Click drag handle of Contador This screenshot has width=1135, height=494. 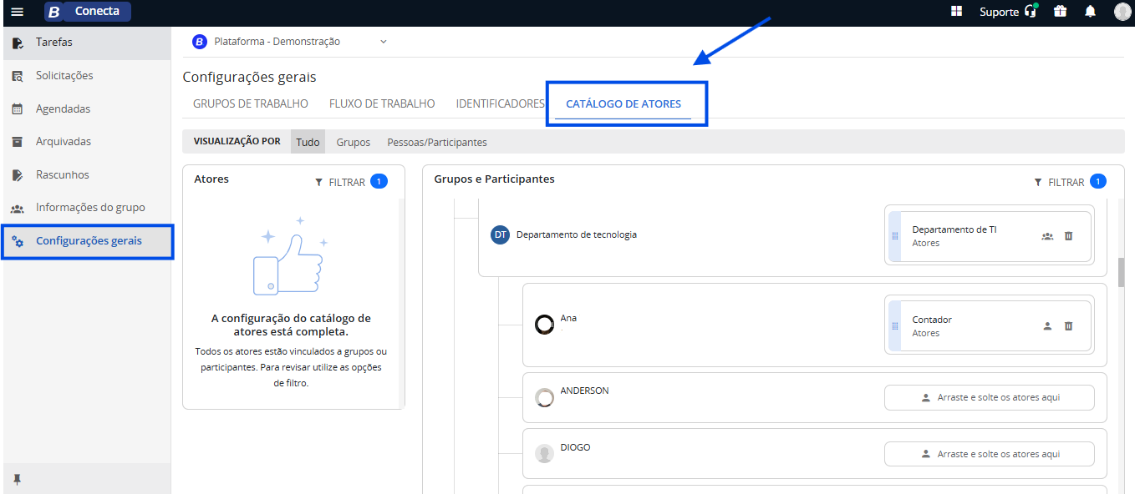(x=894, y=326)
